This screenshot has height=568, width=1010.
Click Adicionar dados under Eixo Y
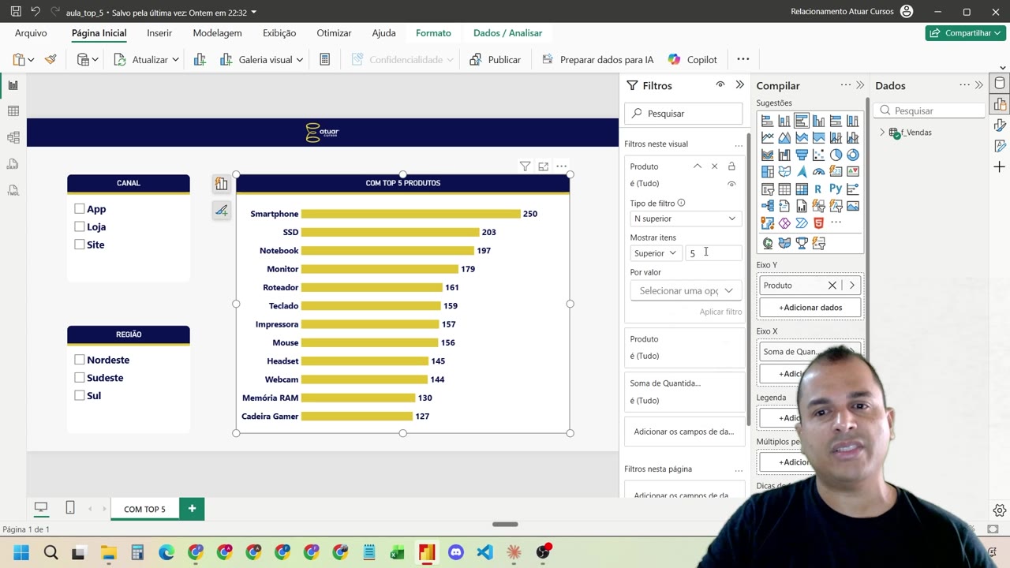pos(810,308)
